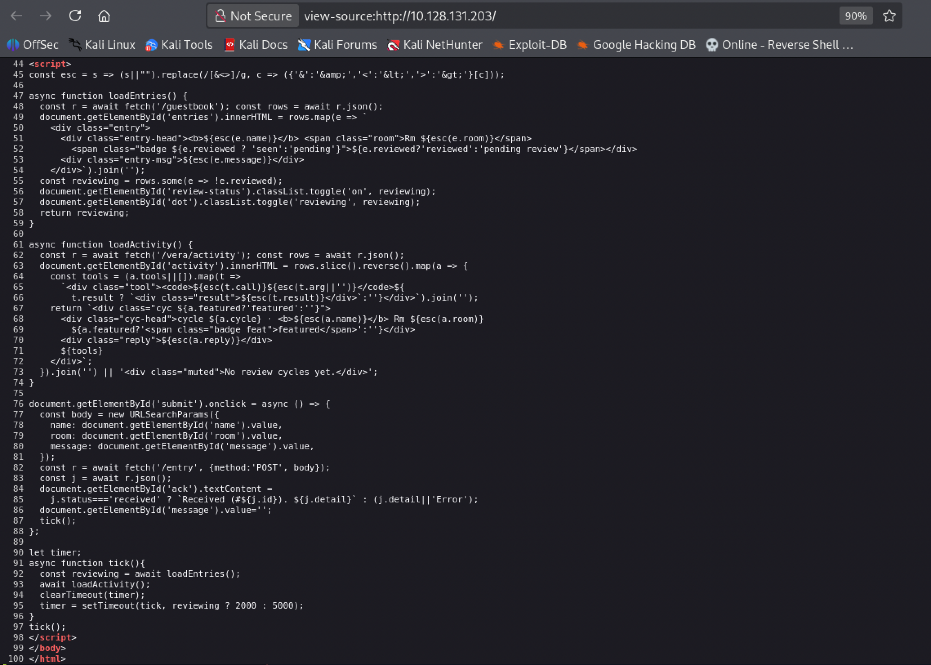Click the setTimeout(tick, ...) source line

pos(171,606)
